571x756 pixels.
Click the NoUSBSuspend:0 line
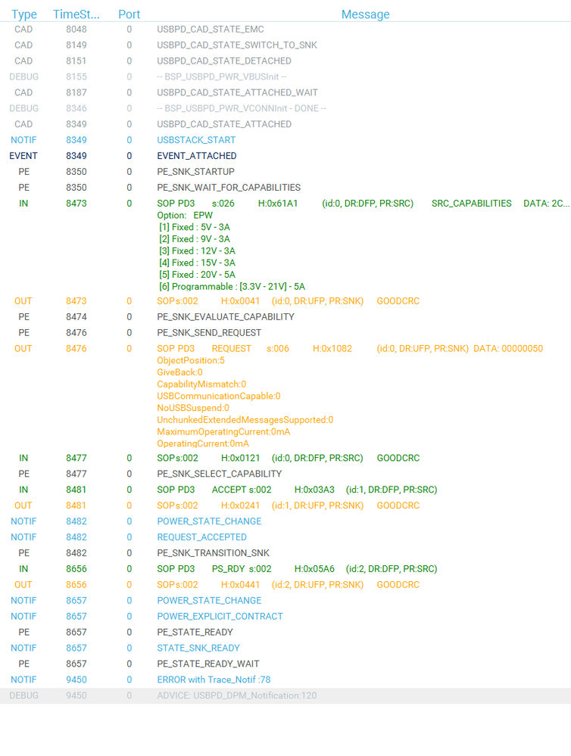[x=193, y=408]
